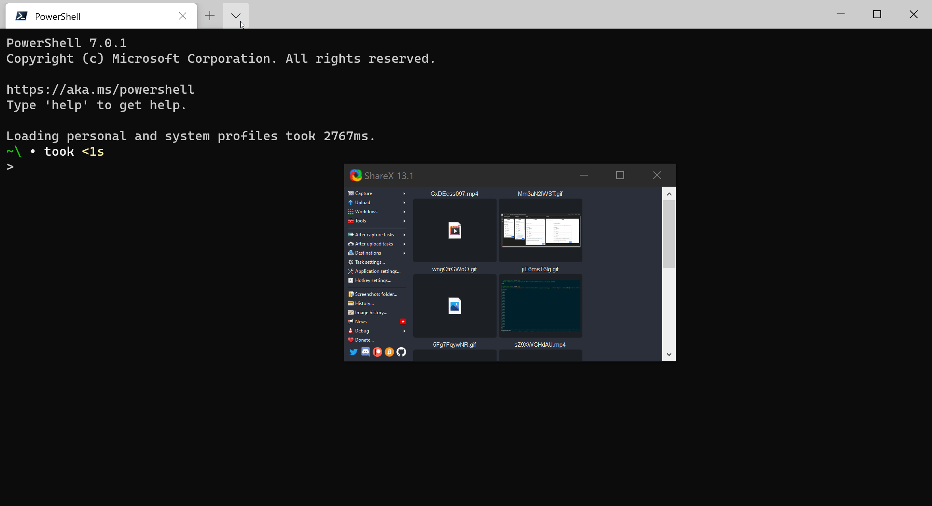Open Hotkey settings

coord(373,280)
